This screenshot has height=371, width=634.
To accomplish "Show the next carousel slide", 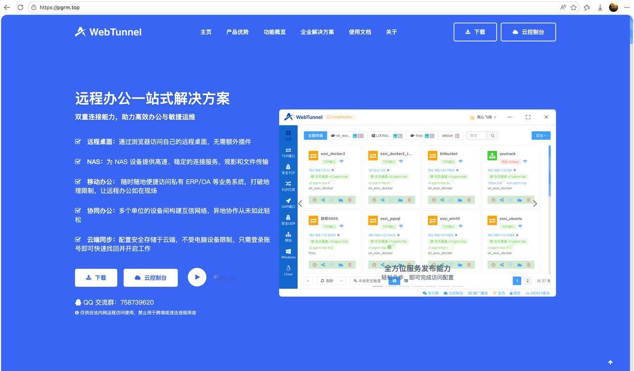I will click(535, 204).
